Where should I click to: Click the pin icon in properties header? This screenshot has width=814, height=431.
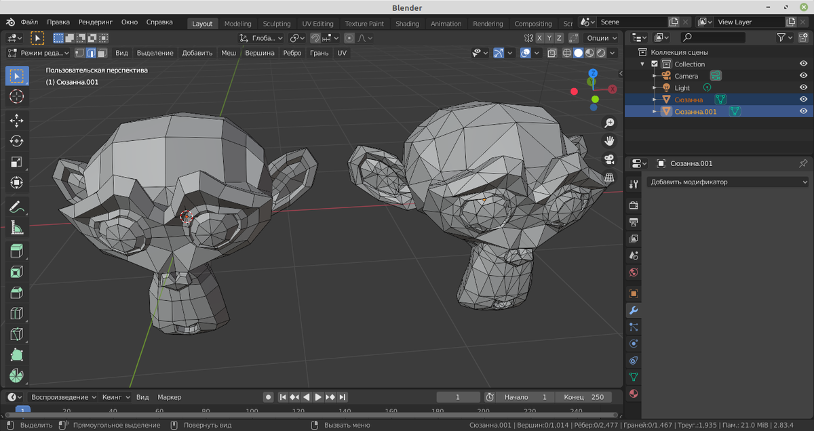click(x=803, y=163)
